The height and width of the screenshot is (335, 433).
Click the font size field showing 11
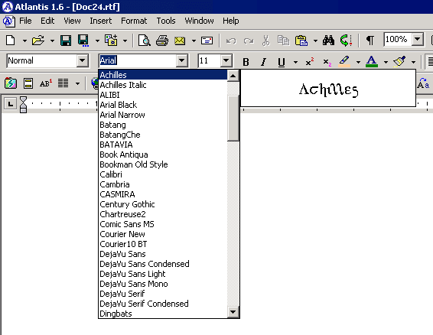[x=210, y=60]
